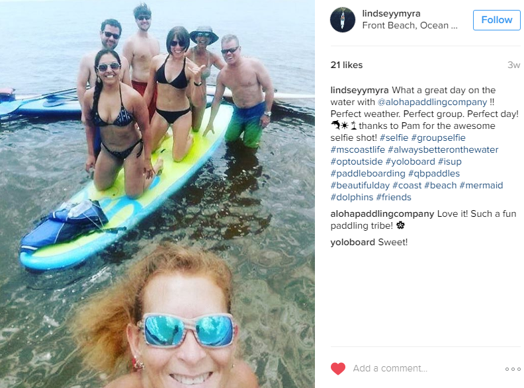Image resolution: width=524 pixels, height=388 pixels.
Task: Open the Front Beach, Ocean location link
Action: (x=410, y=26)
